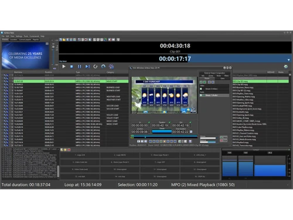Toggle the Stream 1 (Audio) checkbox
This screenshot has width=293, height=220.
tap(201, 95)
